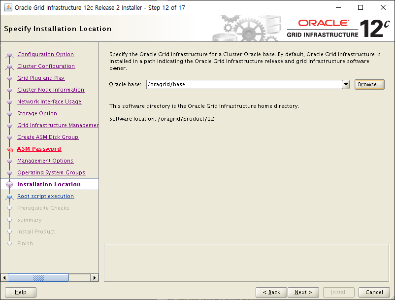Open the Network Interface Usage step
This screenshot has height=300, width=395.
[49, 101]
